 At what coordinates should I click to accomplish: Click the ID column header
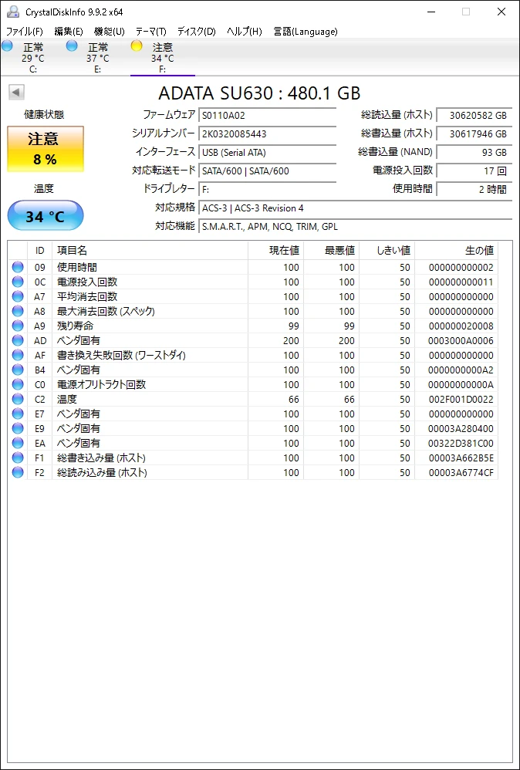pos(40,251)
